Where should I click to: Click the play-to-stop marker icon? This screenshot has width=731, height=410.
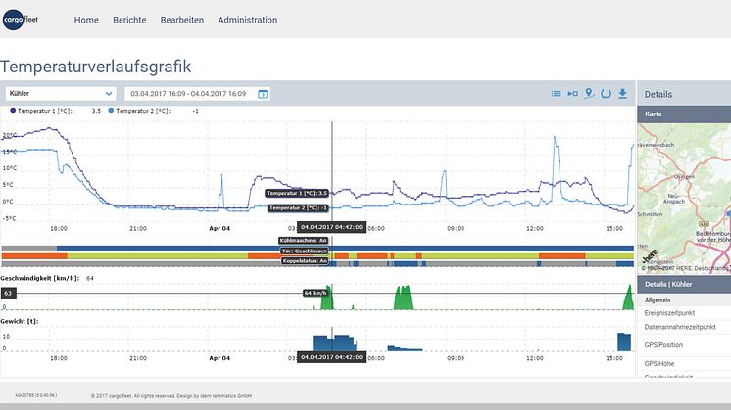572,94
